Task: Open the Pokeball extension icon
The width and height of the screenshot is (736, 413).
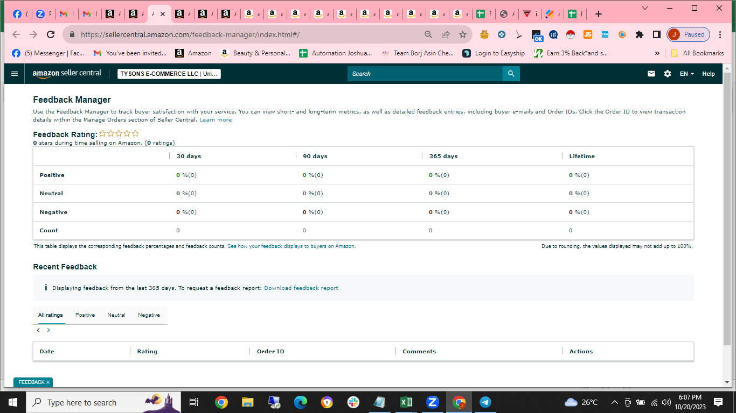Action: 571,34
